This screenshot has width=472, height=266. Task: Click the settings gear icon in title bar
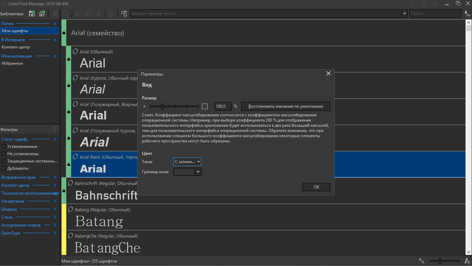[x=424, y=3]
